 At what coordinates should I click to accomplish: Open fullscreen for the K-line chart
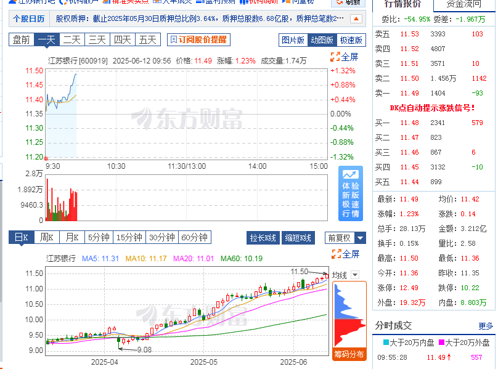[x=346, y=254]
